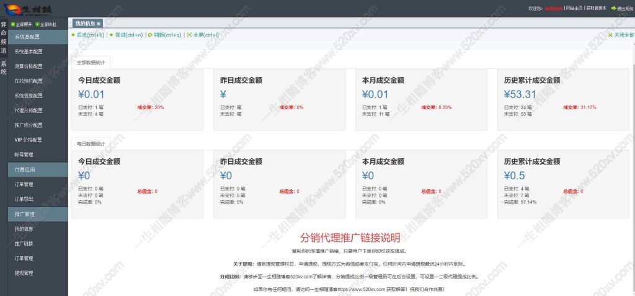Image resolution: width=635 pixels, height=296 pixels.
Task: Open 在线预约配置 in the sidebar
Action: [x=29, y=81]
